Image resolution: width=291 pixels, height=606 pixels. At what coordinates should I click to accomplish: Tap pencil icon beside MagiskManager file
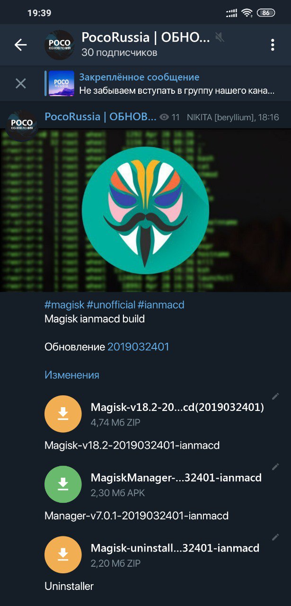275,467
